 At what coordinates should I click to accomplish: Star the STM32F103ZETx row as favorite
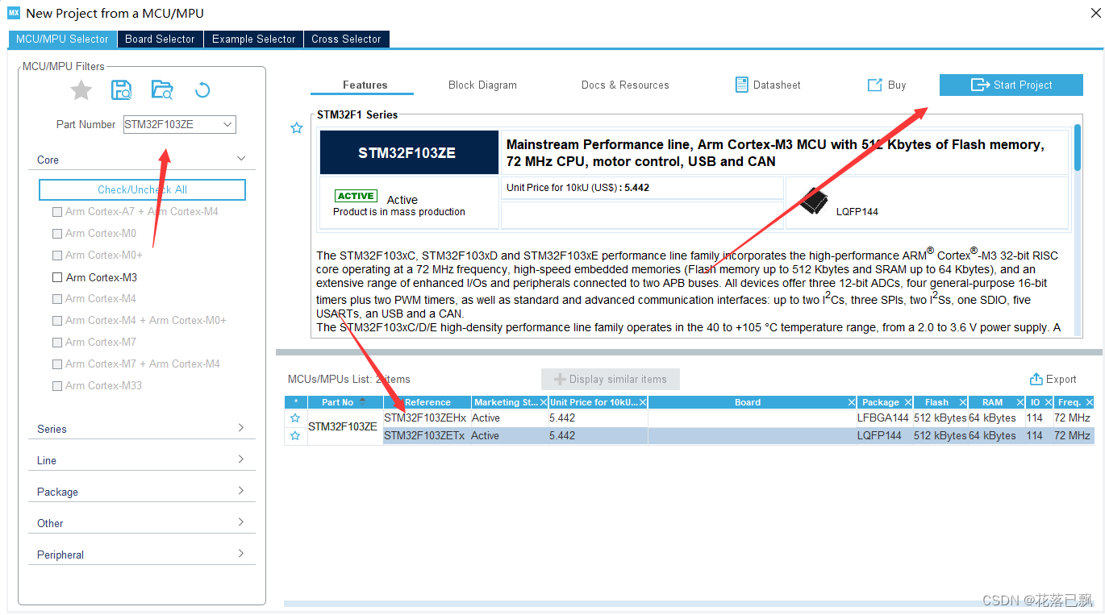(x=295, y=436)
